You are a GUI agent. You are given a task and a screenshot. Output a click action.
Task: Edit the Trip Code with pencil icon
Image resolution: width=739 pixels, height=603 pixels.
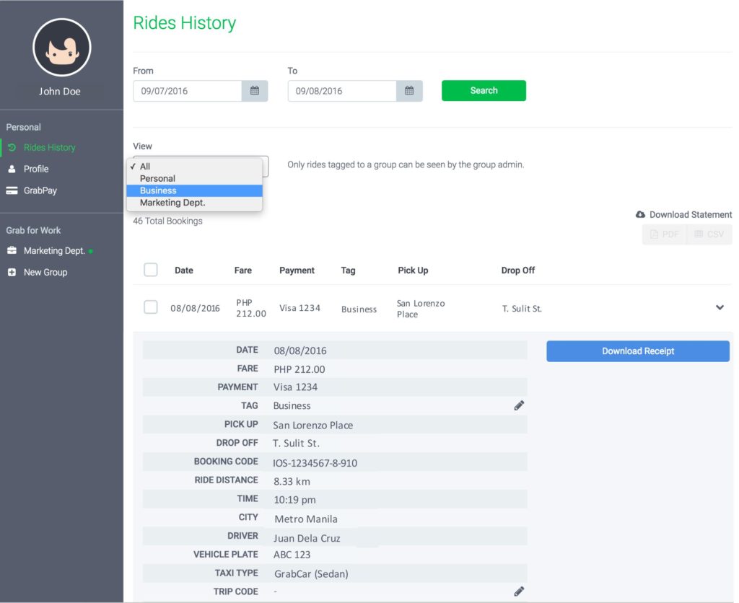click(x=518, y=591)
